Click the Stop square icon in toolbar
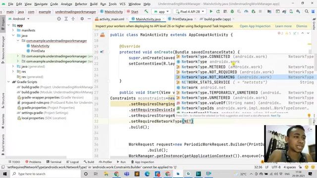This screenshot has width=317, height=178. tap(261, 11)
